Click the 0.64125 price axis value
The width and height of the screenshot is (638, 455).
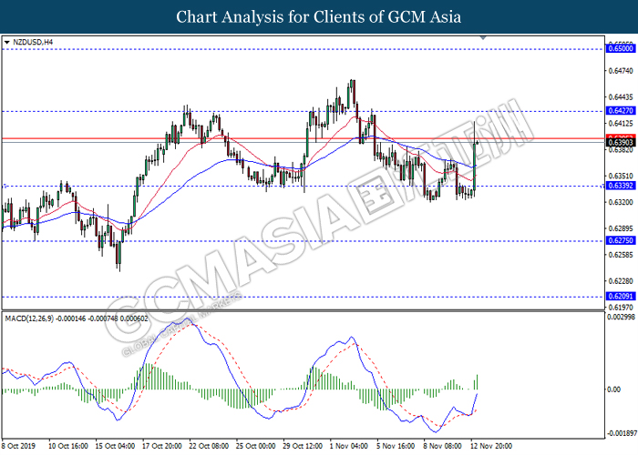tap(621, 123)
